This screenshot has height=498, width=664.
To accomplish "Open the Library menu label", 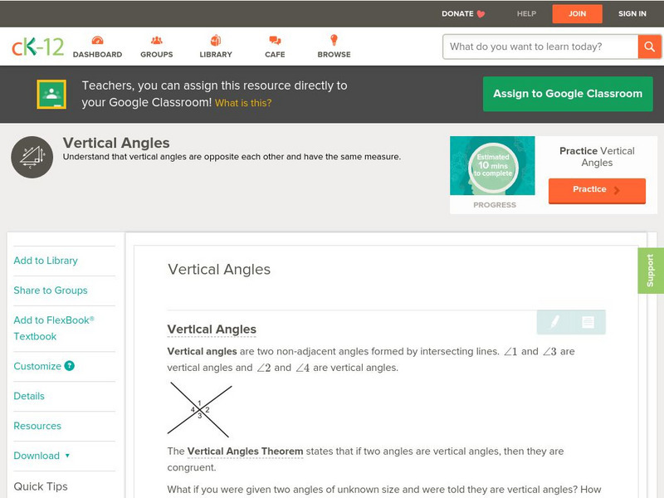I will point(216,55).
